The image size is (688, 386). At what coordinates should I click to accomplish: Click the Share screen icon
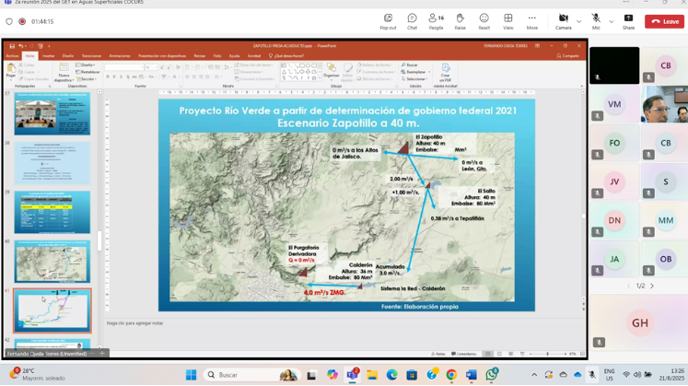(628, 21)
